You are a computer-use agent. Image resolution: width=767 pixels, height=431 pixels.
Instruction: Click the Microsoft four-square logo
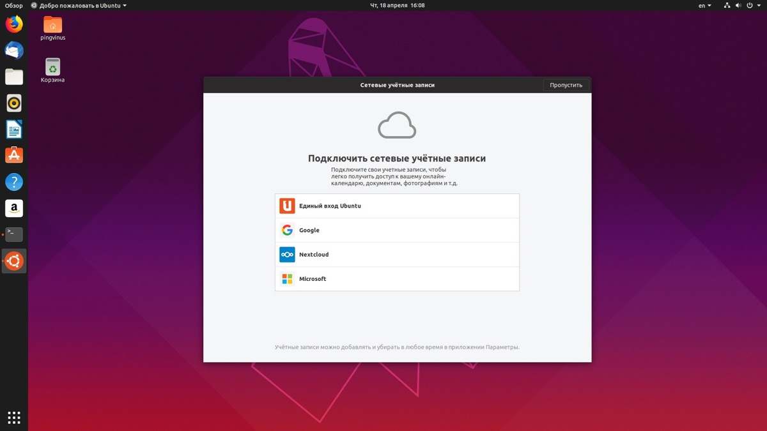pos(287,278)
